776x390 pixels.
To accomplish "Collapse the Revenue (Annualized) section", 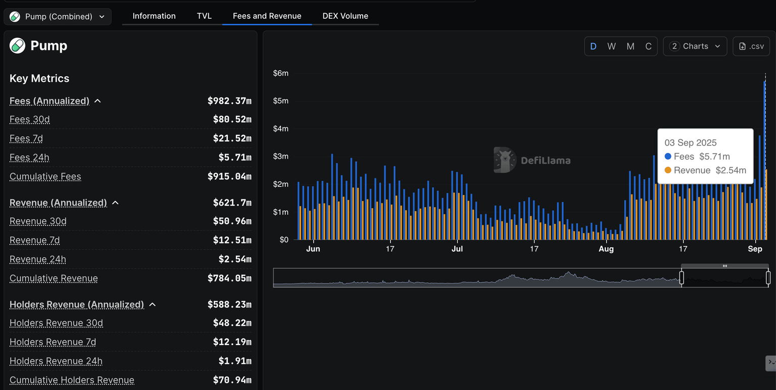I will pos(115,203).
